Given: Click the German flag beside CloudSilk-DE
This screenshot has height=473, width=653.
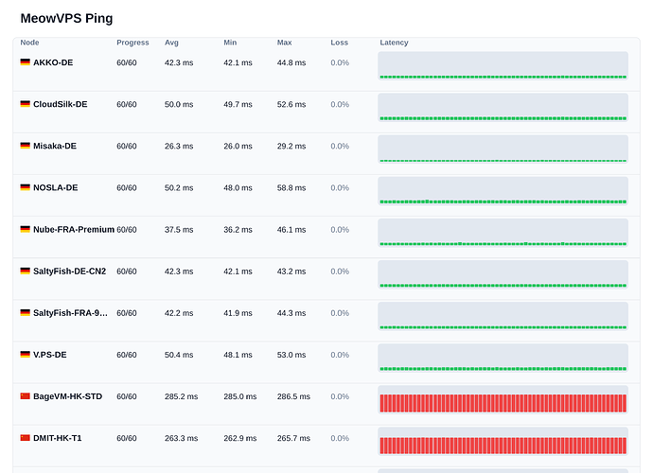Looking at the screenshot, I should click(x=25, y=104).
